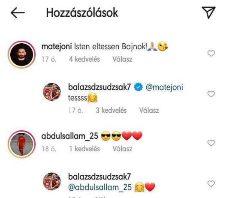The image size is (229, 198).
Task: Click Válasz under abdulsallam_25's comment
Action: (122, 149)
